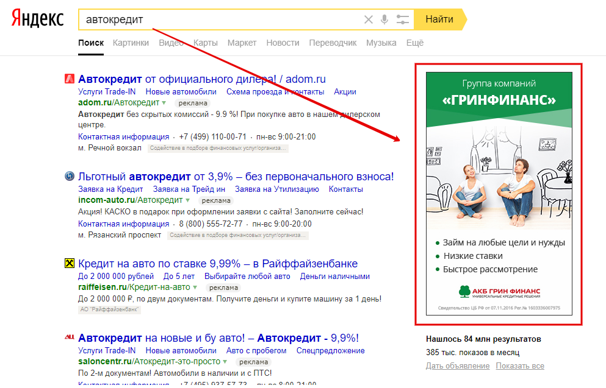Switch to the Картинки tab

(131, 43)
